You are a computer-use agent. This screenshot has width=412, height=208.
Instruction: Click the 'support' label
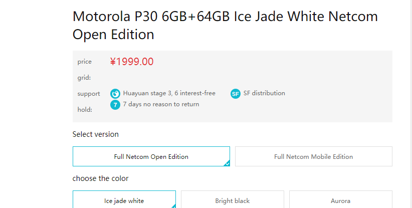(89, 94)
